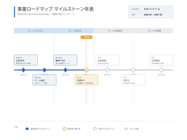The image size is (187, 140).
Task: Click the title 事業ロードマップ マイルストーン年表
Action: pos(56,9)
